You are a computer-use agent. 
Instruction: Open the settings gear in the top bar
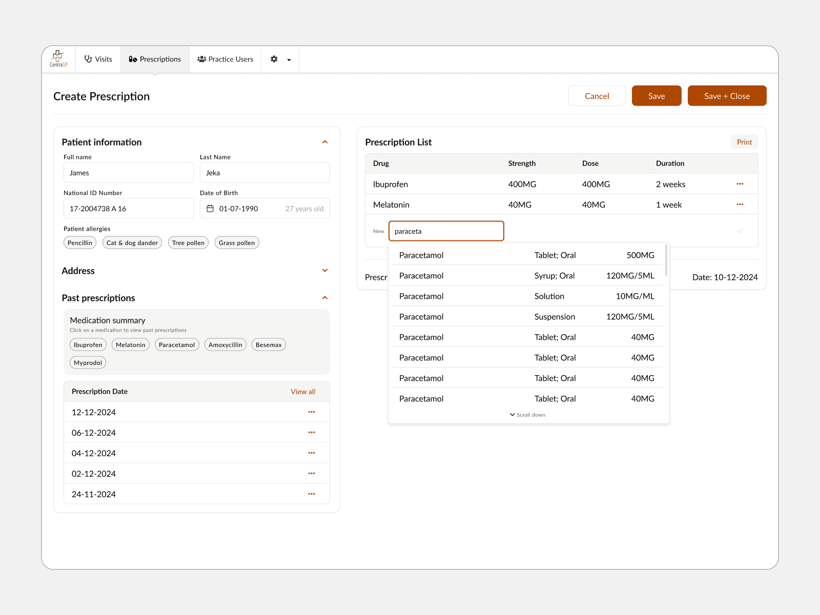[274, 59]
